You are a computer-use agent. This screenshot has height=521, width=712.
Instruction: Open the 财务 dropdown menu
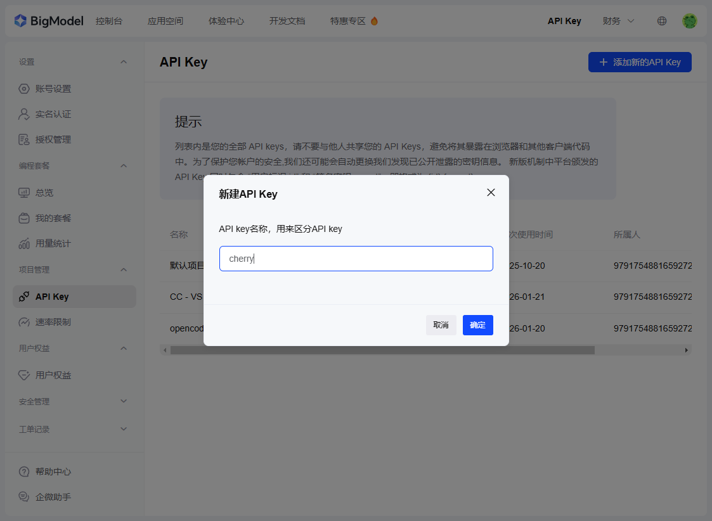tap(618, 21)
